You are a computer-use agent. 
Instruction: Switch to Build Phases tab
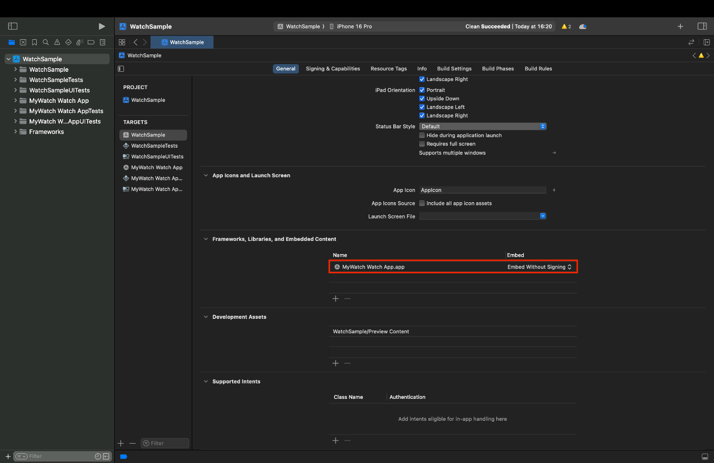(x=498, y=69)
